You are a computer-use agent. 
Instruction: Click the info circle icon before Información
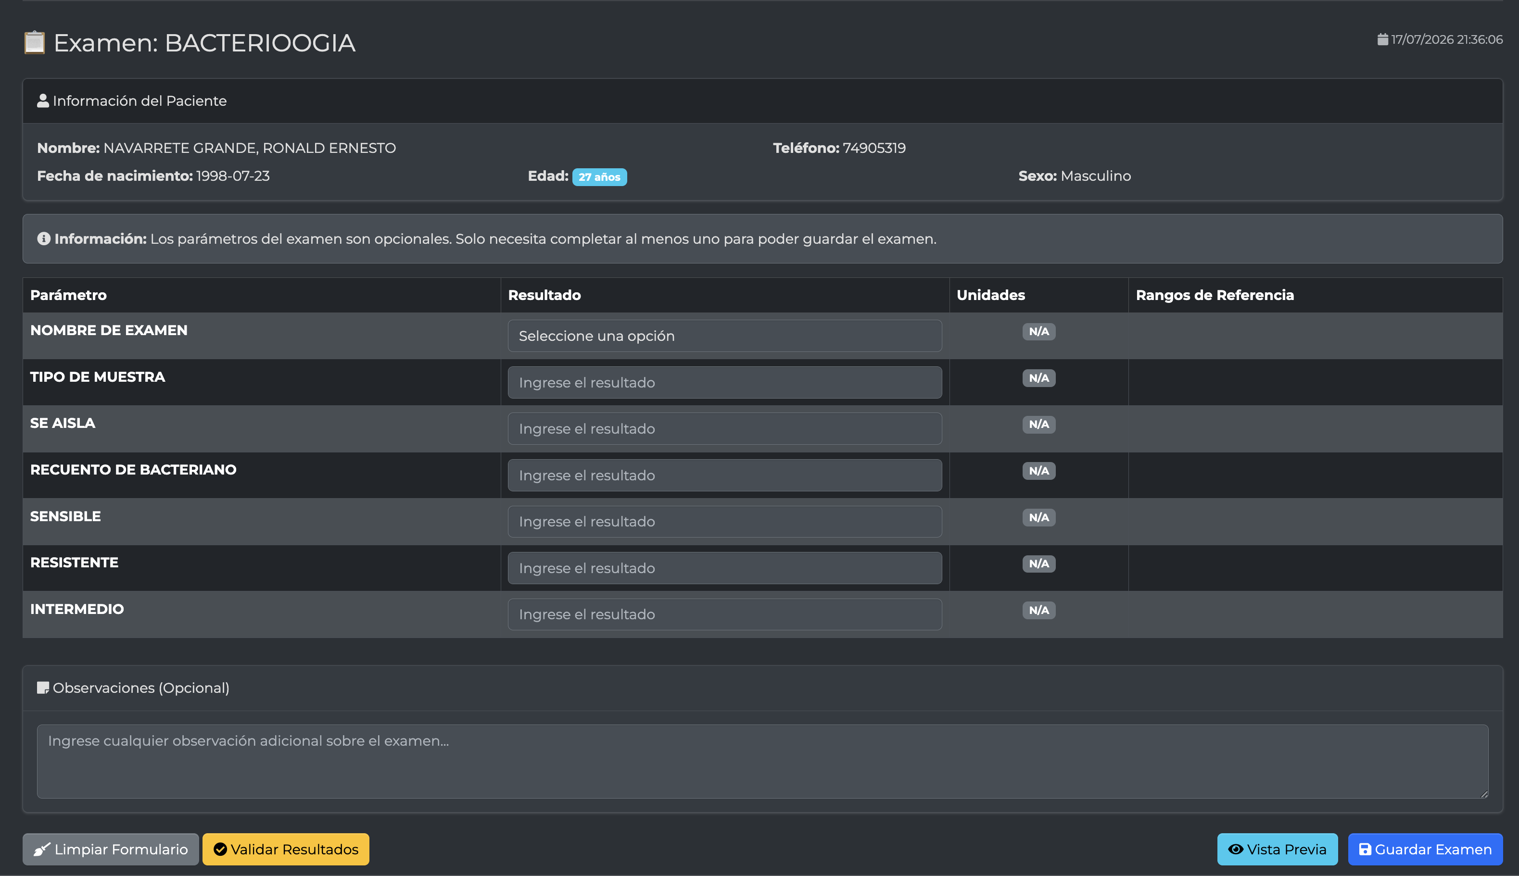pyautogui.click(x=43, y=239)
